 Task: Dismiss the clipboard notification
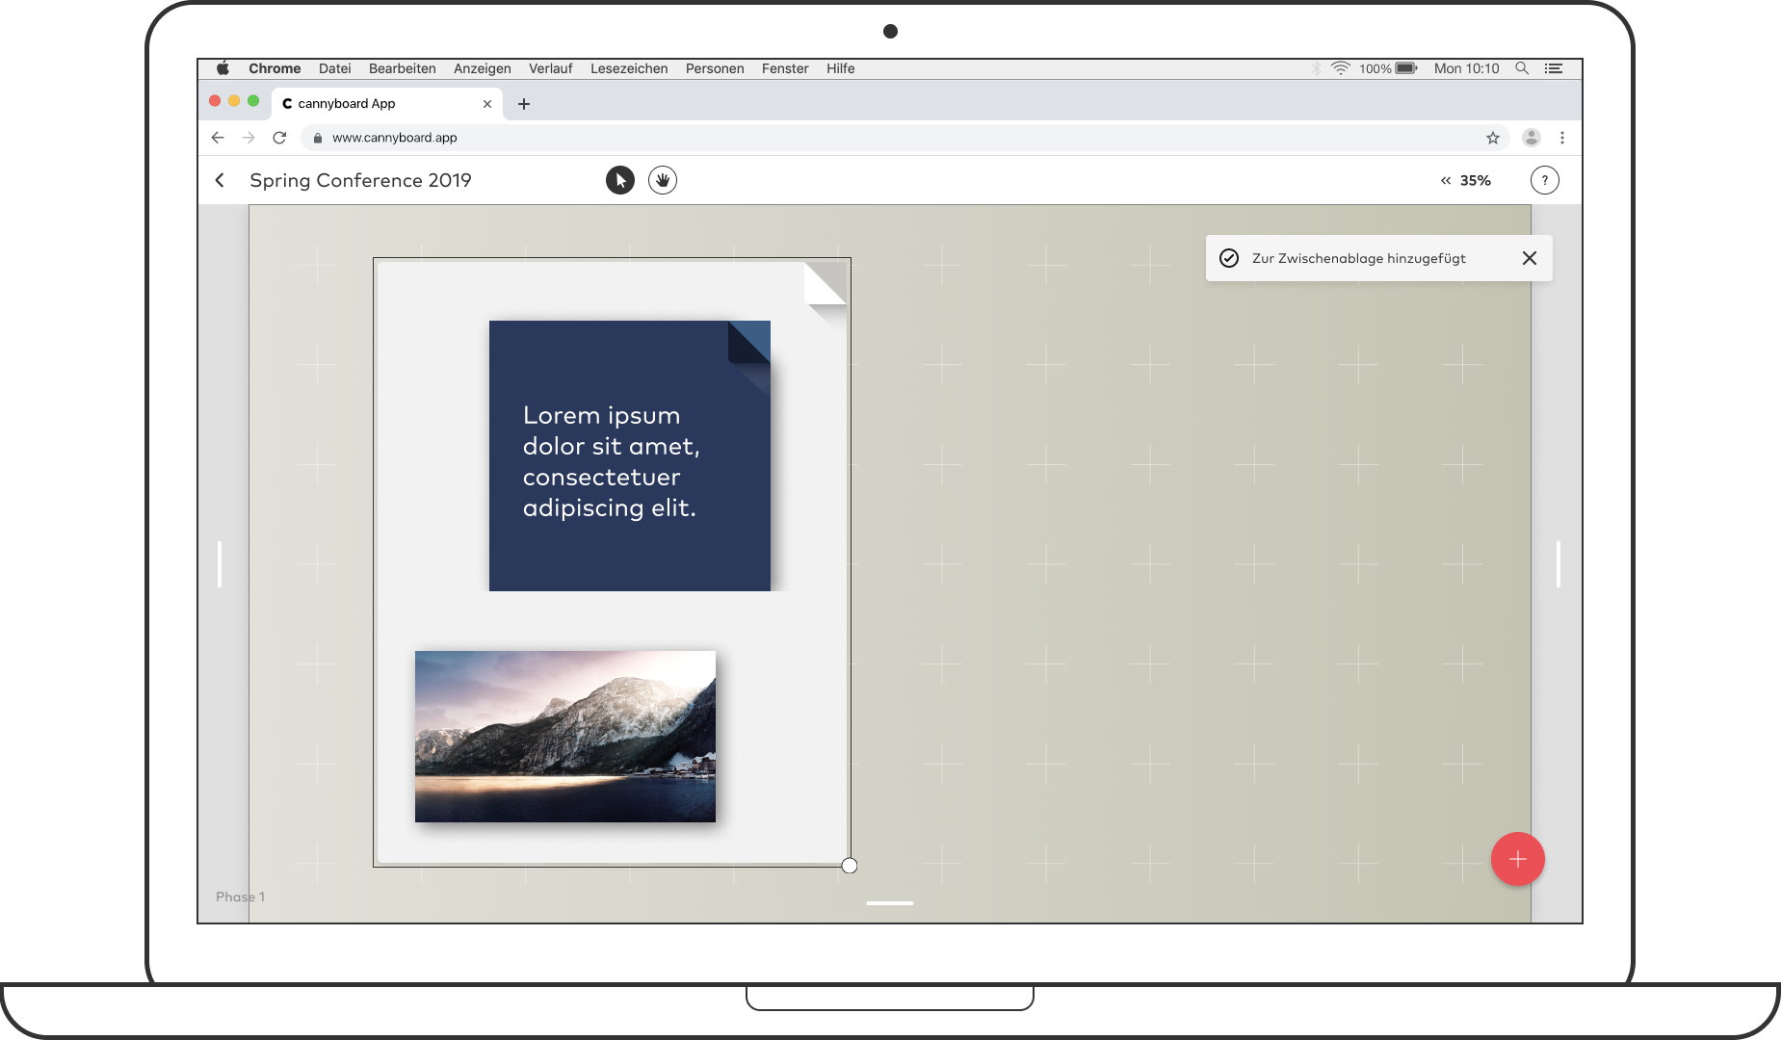coord(1530,258)
